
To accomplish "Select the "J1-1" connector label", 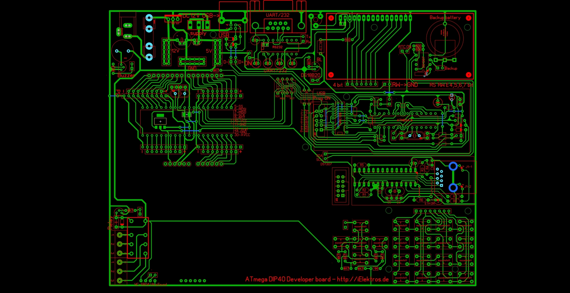I will tap(469, 167).
